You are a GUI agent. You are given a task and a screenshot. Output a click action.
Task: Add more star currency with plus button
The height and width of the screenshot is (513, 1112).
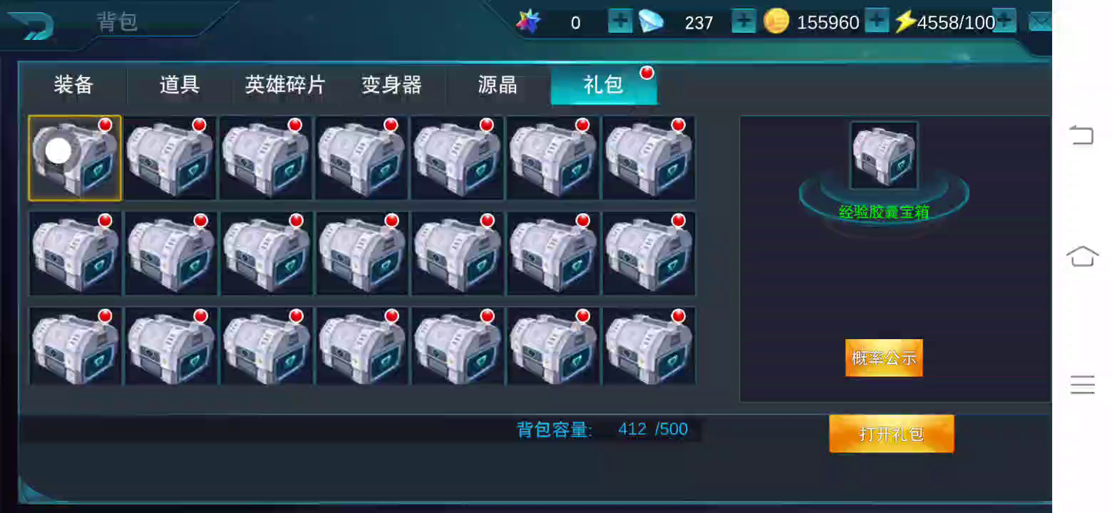(620, 21)
